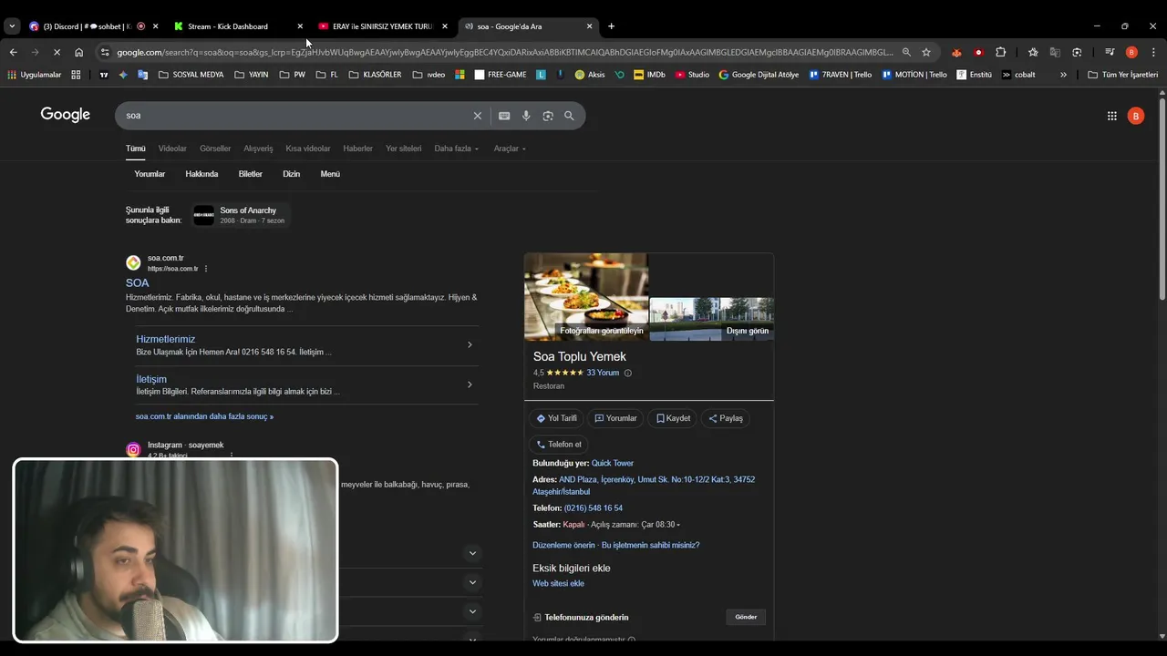Click the Kaydet button
This screenshot has width=1167, height=656.
tap(674, 418)
